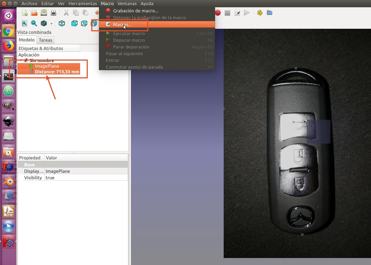Open the Ver menu
Screen dimensions: 371x265
click(x=61, y=3)
